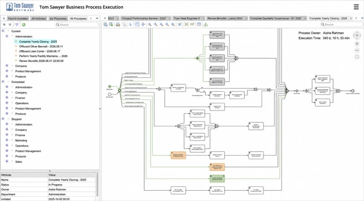This screenshot has height=201, width=364.
Task: Open diagram tab list dropdown arrow
Action: [362, 18]
